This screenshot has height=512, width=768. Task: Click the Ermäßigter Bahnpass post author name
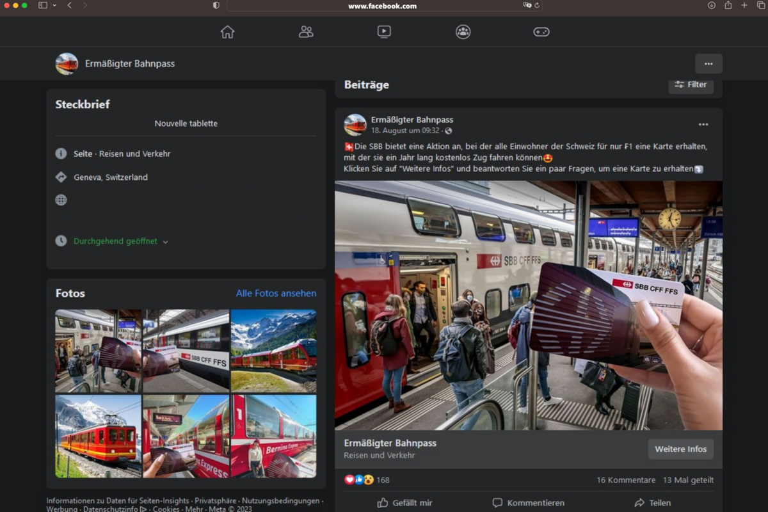pyautogui.click(x=412, y=120)
